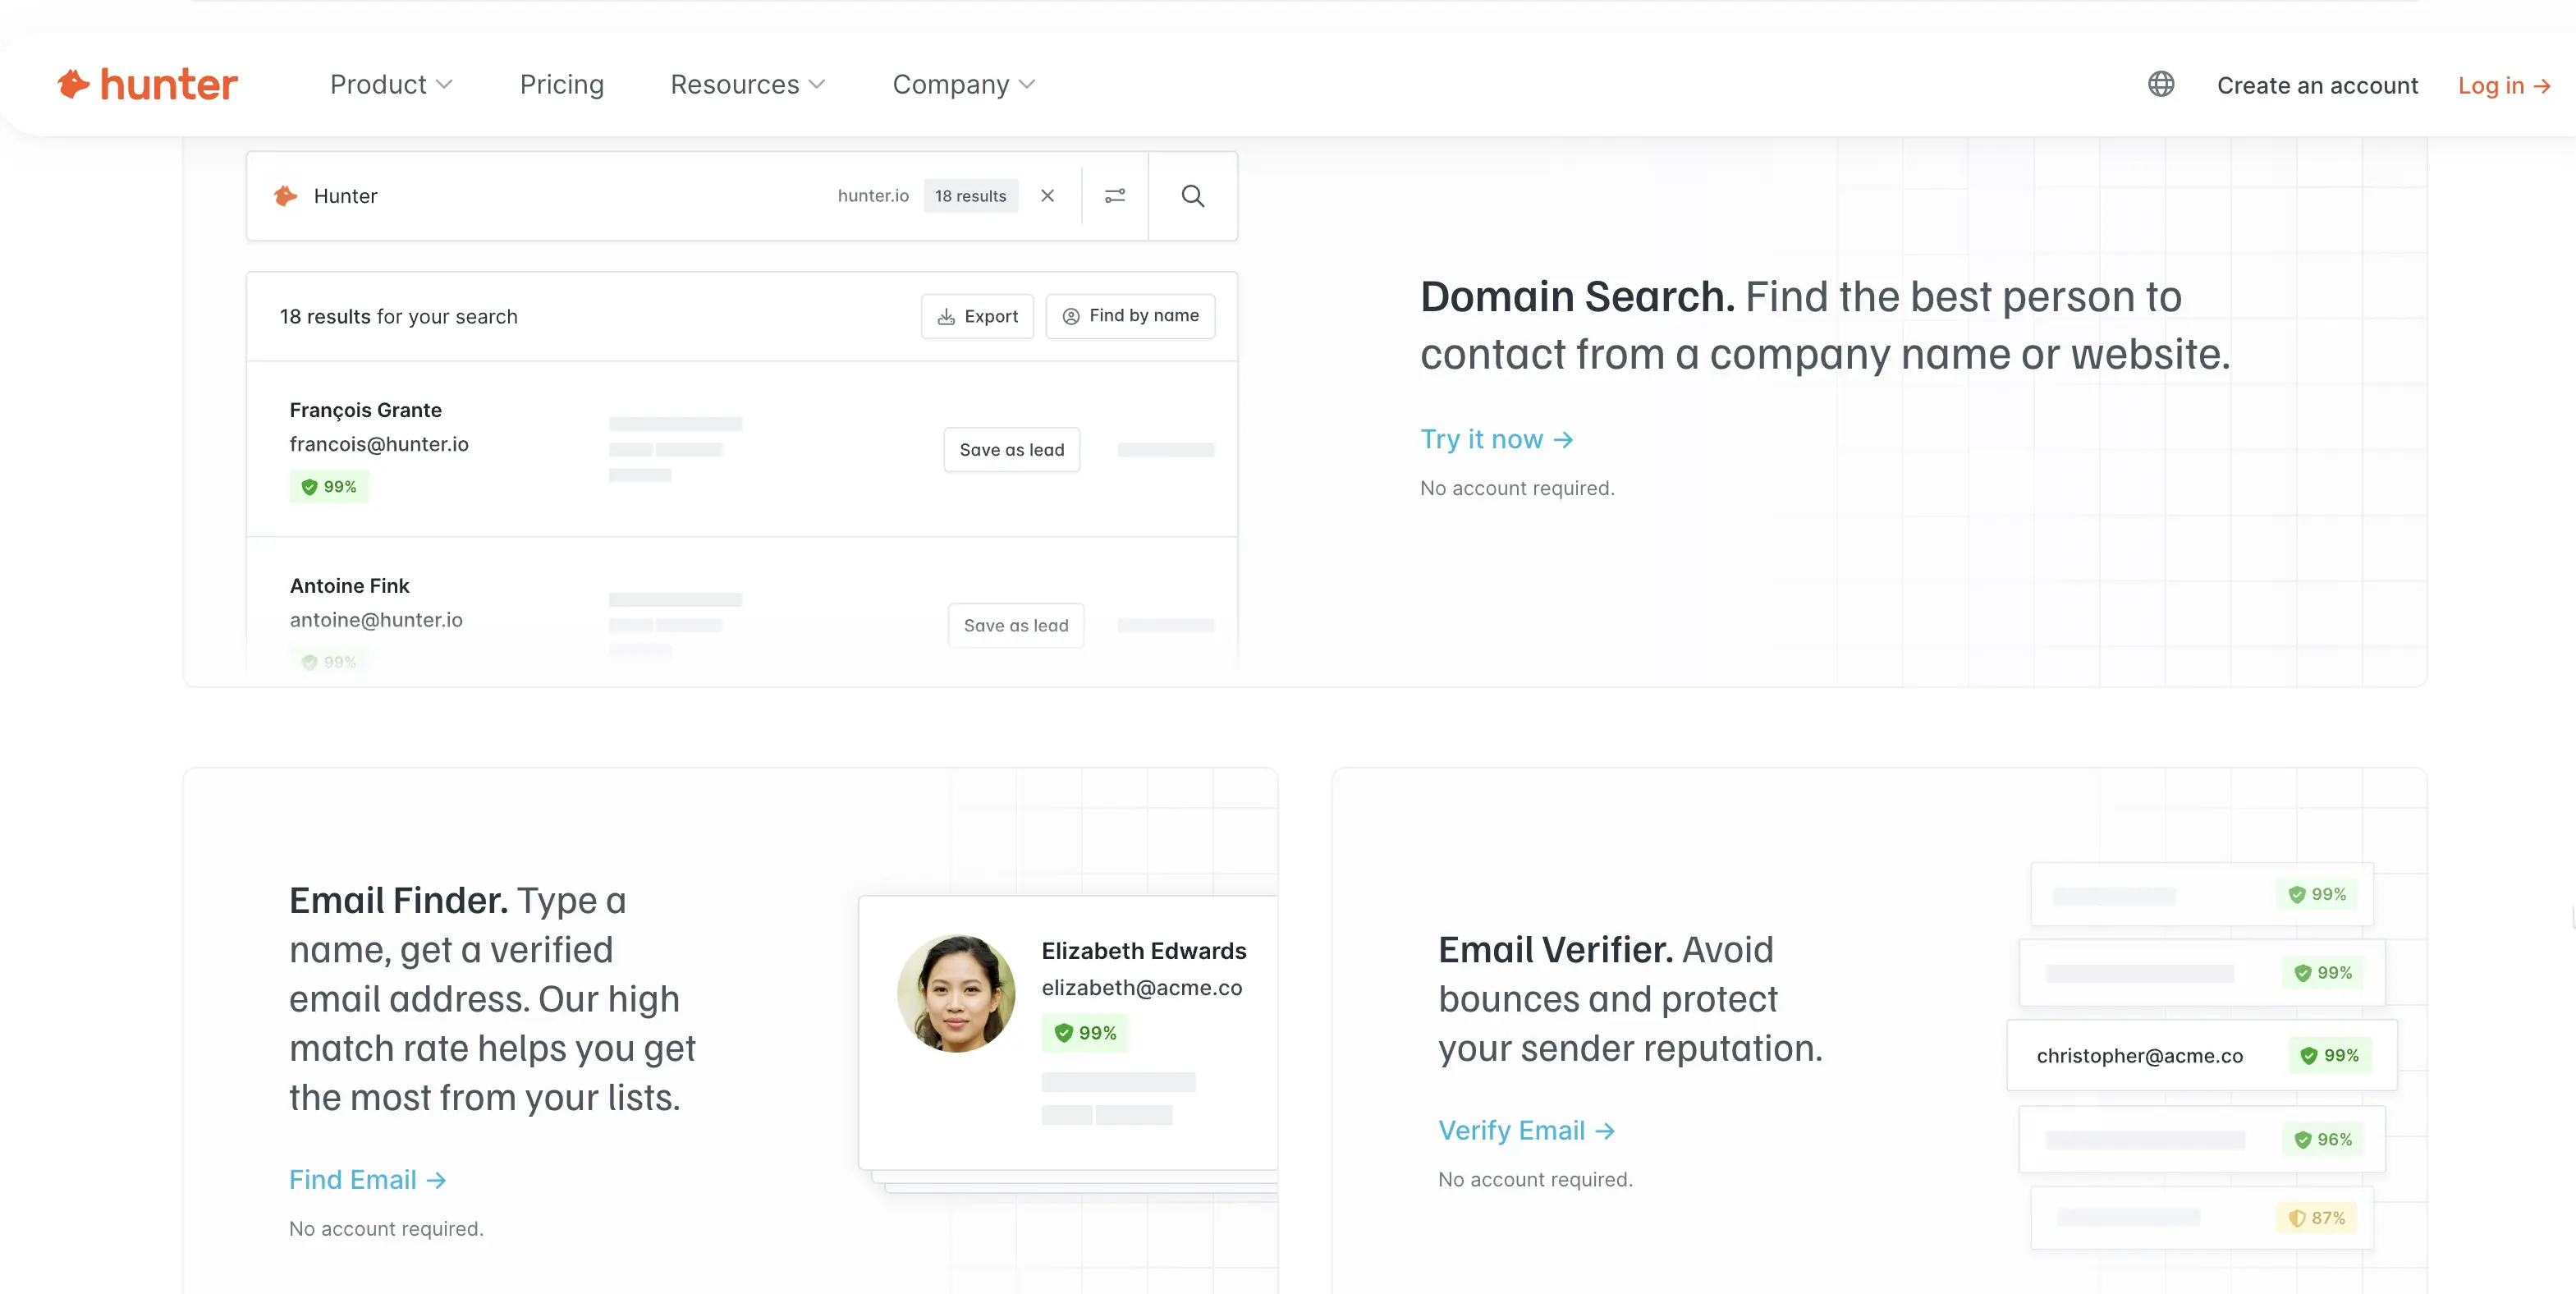Click the Export button

pos(977,316)
